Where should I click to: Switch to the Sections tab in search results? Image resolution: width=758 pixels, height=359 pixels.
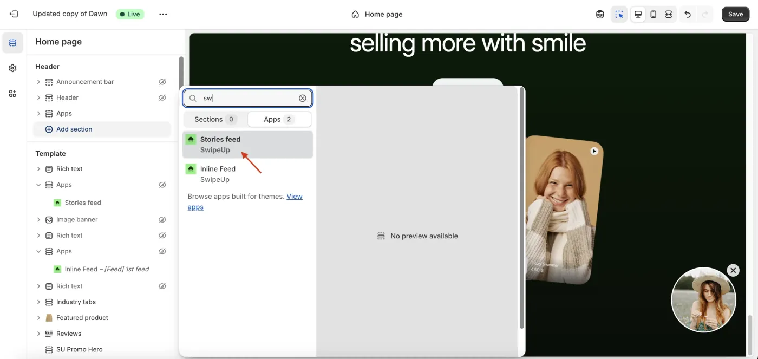coord(212,119)
